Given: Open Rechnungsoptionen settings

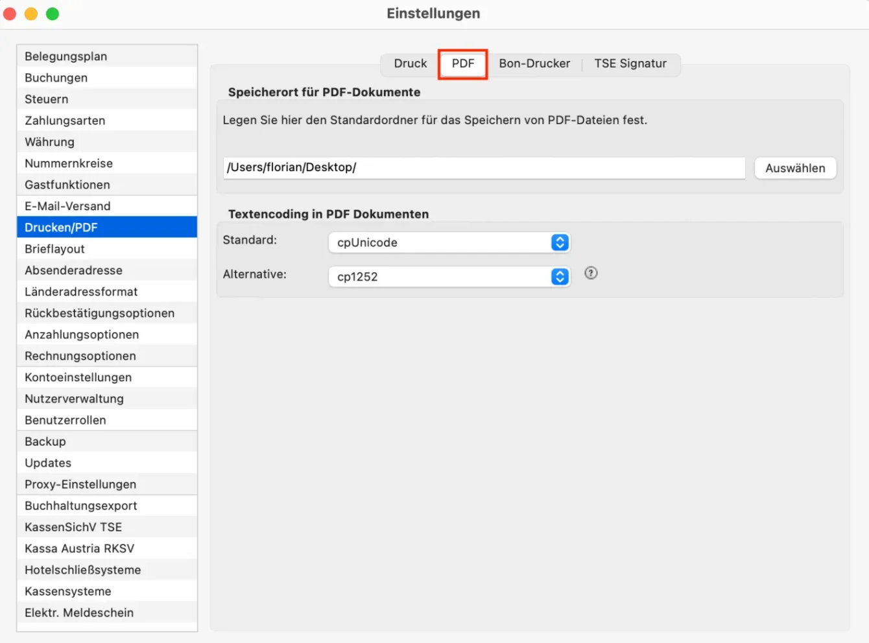Looking at the screenshot, I should tap(107, 356).
